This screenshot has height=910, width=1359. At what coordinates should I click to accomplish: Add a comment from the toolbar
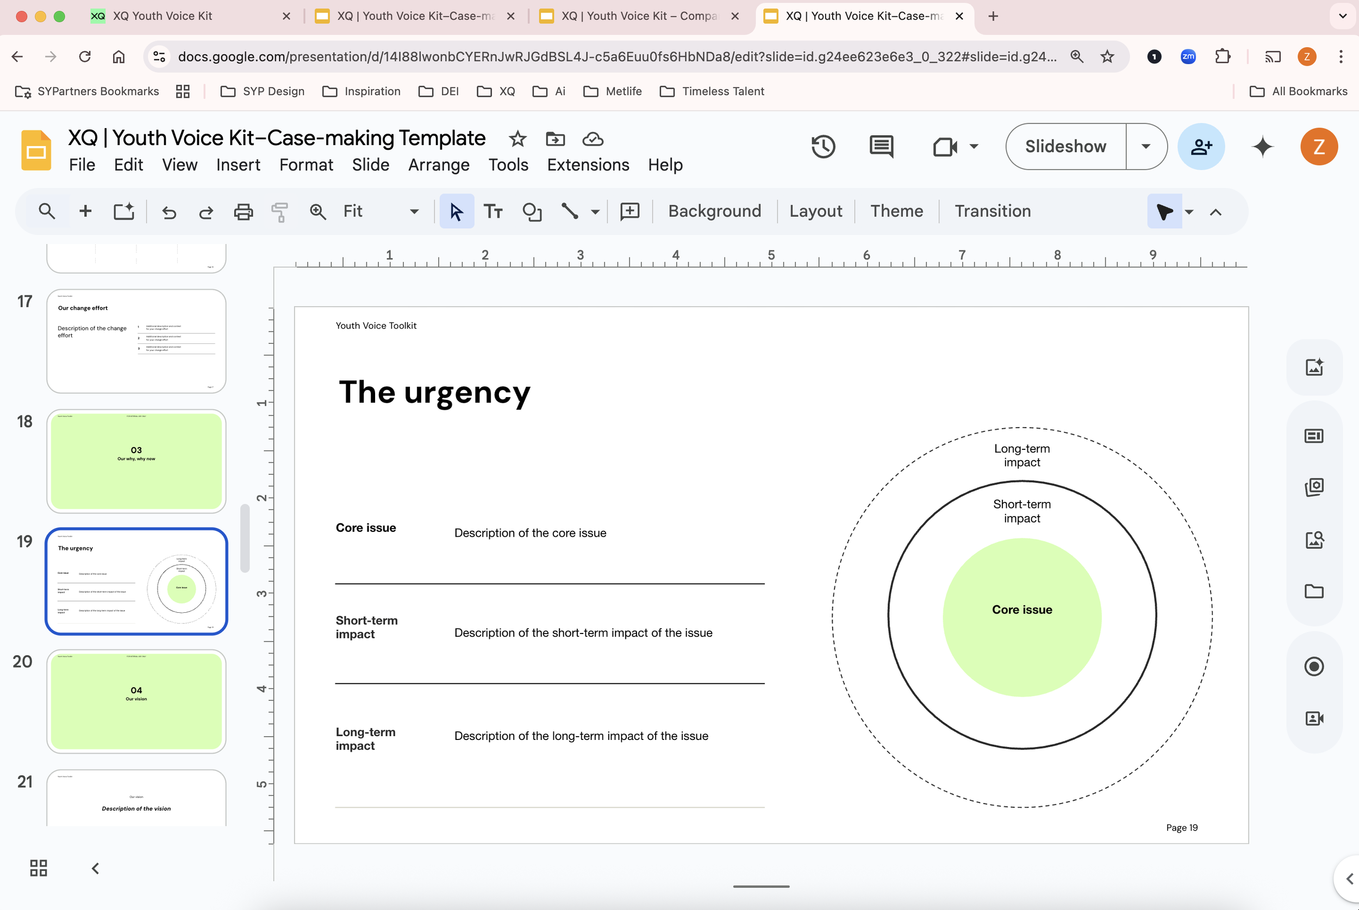click(x=630, y=212)
